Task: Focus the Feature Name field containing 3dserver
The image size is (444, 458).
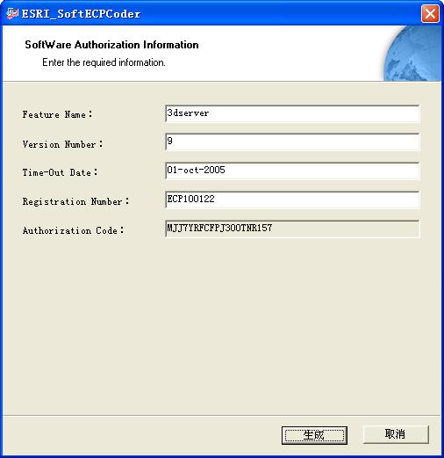Action: coord(292,113)
